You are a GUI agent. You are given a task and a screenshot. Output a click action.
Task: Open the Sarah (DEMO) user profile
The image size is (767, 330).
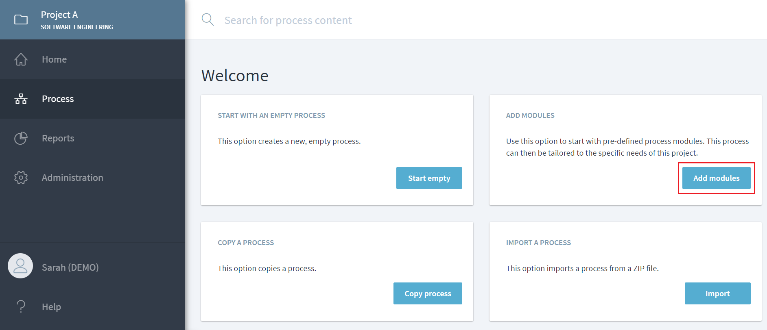pos(70,267)
